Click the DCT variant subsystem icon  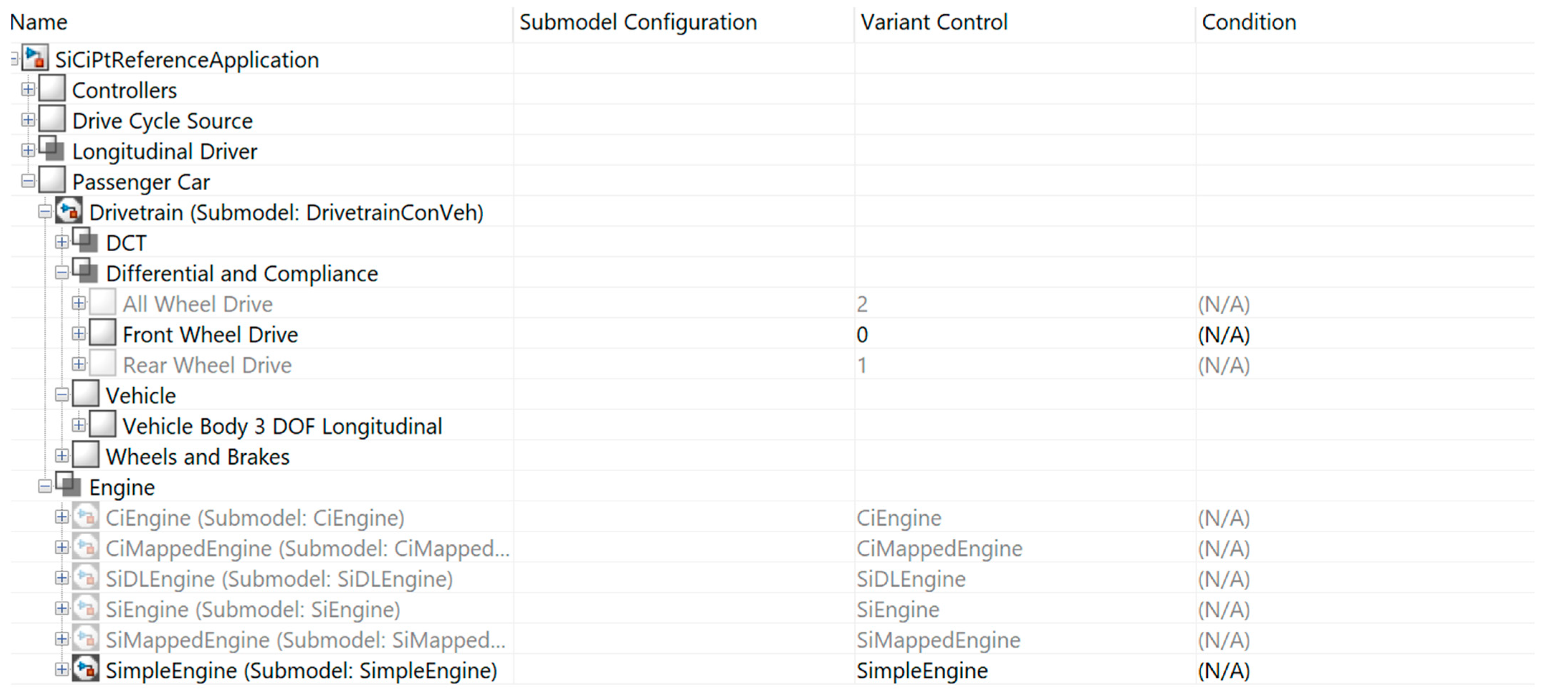pos(86,242)
